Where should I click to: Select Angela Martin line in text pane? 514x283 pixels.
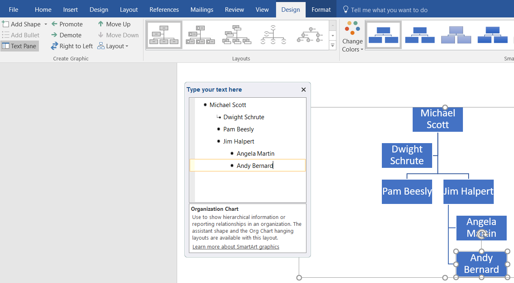248,154
